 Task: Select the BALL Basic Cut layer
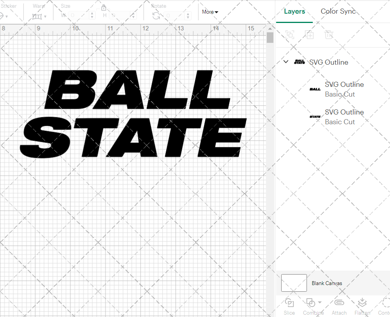click(343, 89)
